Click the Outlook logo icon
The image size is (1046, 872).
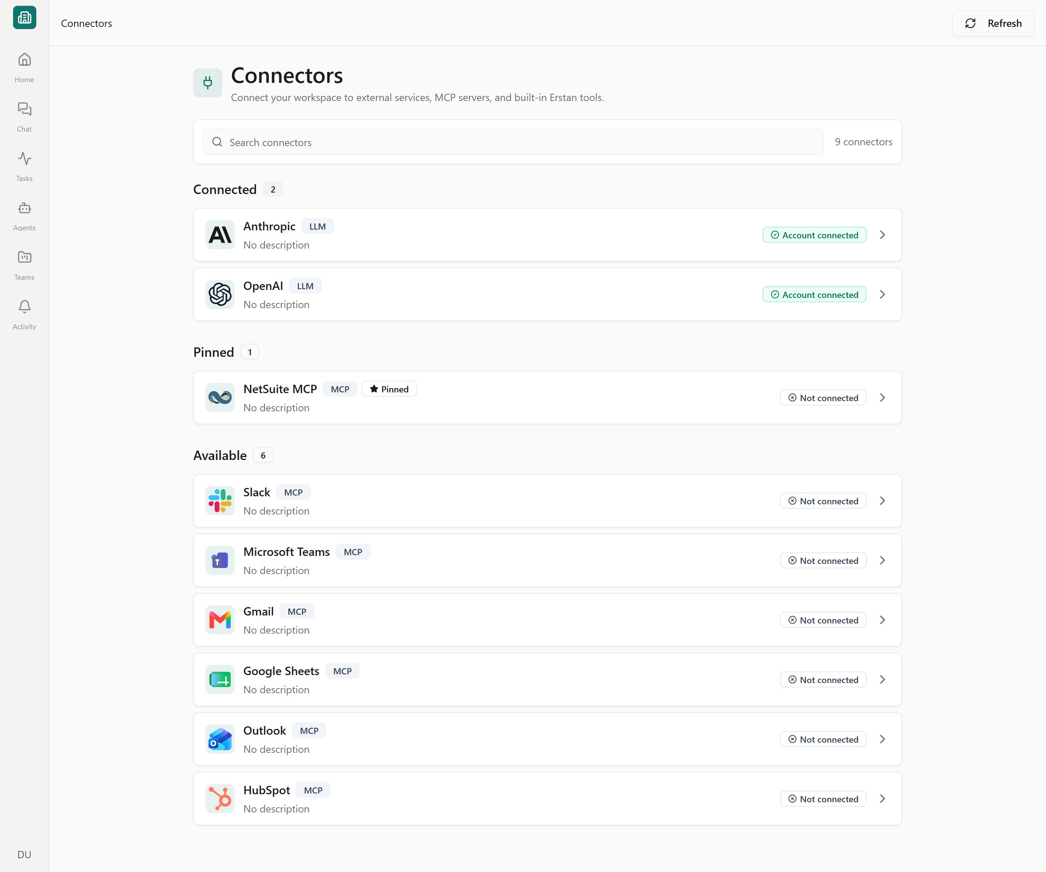(x=220, y=739)
